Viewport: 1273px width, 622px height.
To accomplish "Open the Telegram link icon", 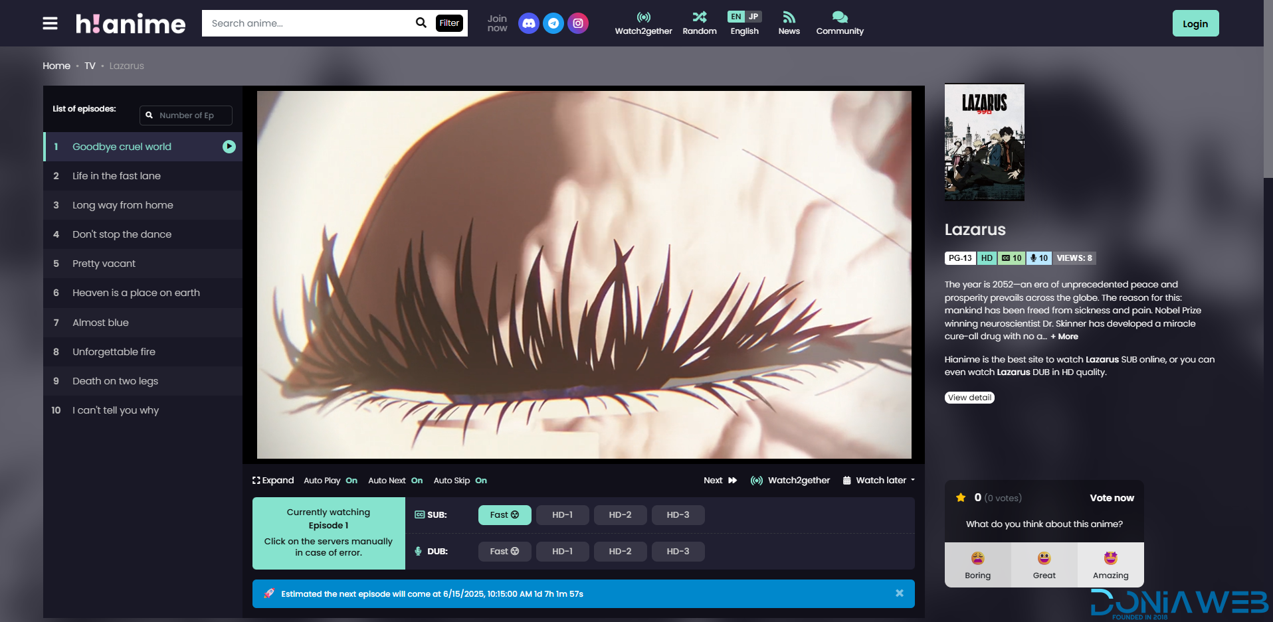I will tap(553, 23).
